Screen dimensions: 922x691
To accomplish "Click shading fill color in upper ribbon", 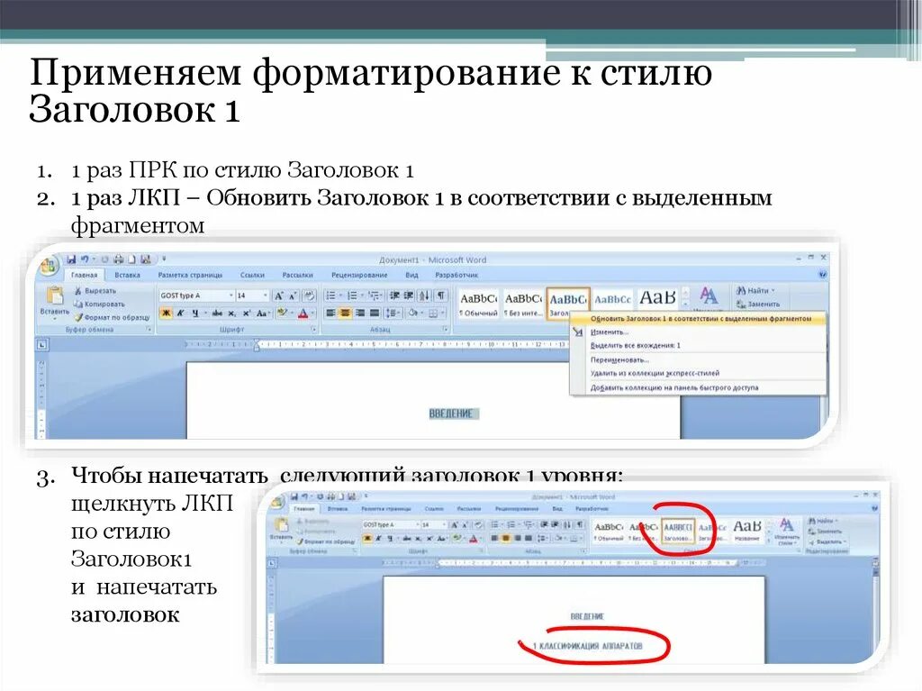I will click(x=412, y=314).
